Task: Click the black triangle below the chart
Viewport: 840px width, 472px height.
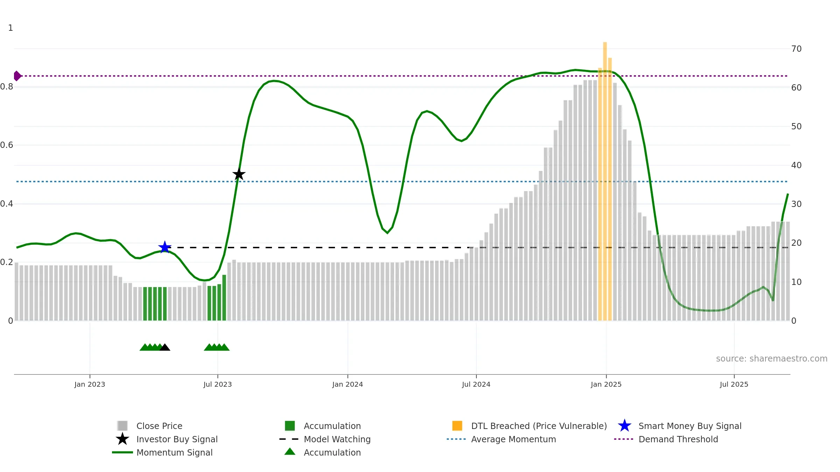Action: click(165, 347)
